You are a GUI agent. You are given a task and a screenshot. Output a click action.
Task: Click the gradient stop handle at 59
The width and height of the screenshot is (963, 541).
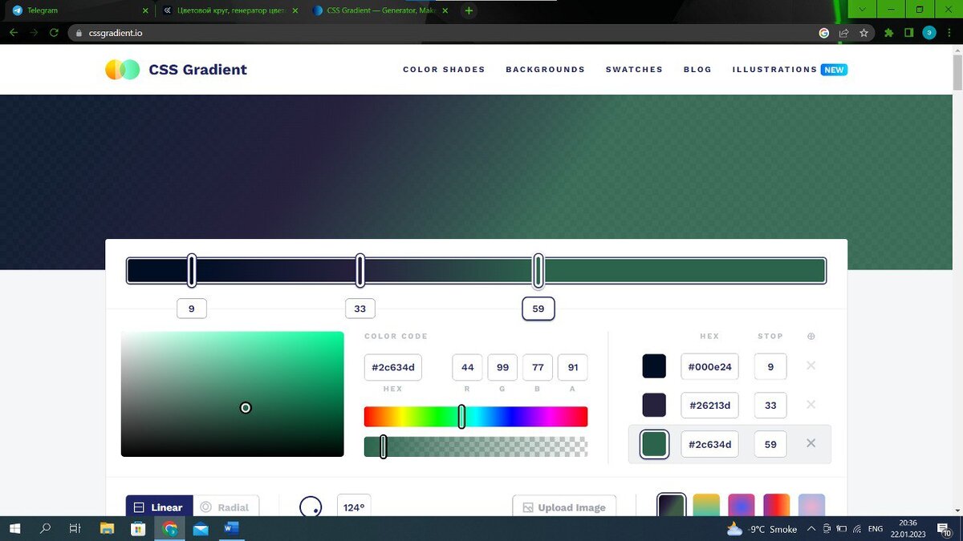[x=538, y=271]
